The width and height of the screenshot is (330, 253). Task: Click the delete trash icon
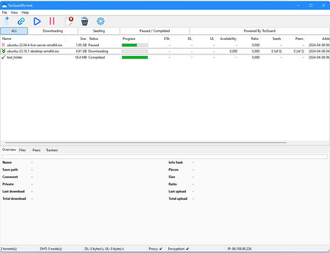click(85, 21)
